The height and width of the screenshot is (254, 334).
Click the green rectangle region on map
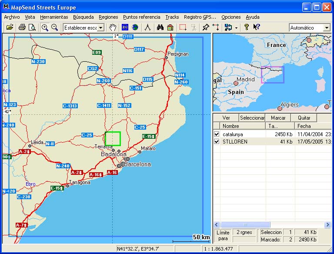tap(113, 138)
